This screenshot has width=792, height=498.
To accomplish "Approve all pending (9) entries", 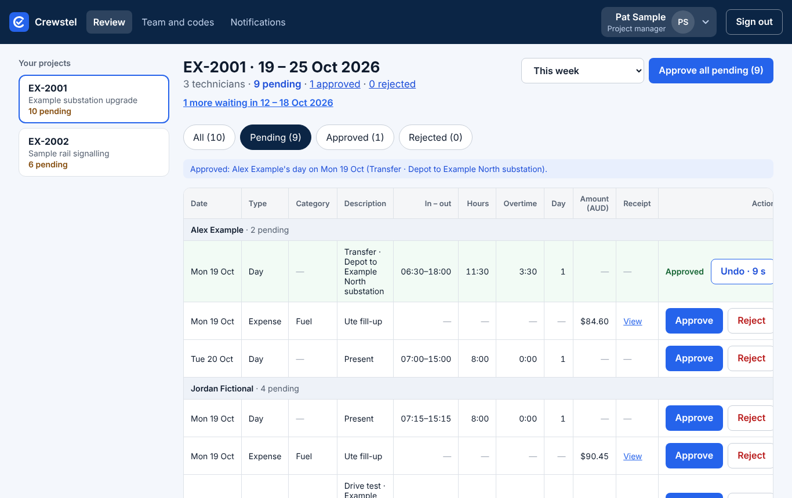I will point(711,71).
